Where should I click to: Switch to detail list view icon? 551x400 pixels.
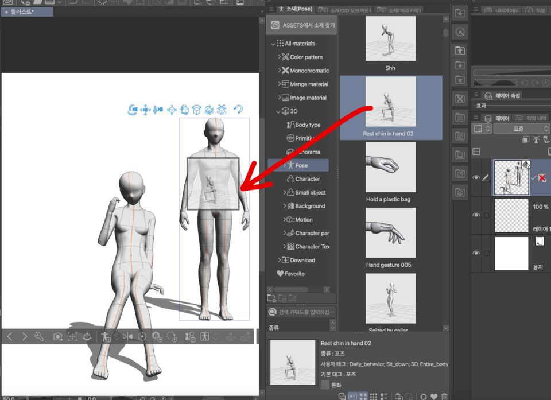pyautogui.click(x=384, y=396)
